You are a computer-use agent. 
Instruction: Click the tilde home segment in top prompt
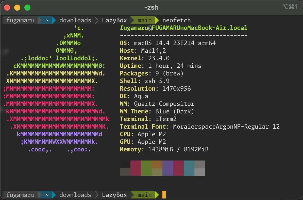click(x=47, y=20)
